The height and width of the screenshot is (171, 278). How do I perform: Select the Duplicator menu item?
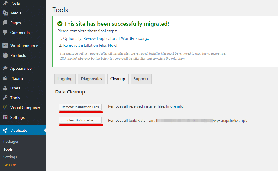(x=23, y=130)
